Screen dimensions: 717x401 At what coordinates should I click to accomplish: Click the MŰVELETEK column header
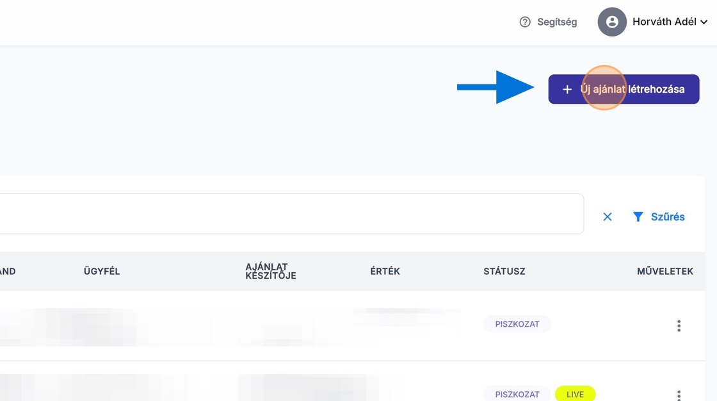[665, 272]
